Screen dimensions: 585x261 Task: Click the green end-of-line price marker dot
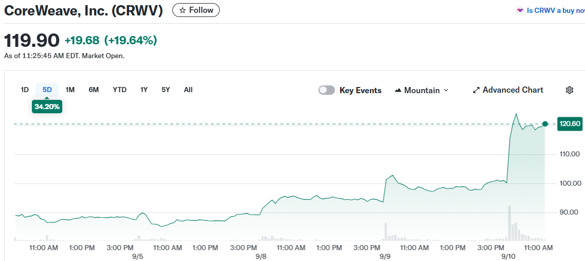tap(545, 124)
